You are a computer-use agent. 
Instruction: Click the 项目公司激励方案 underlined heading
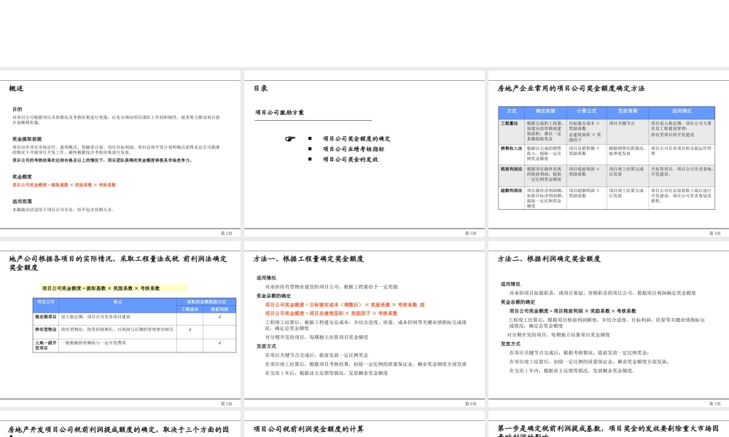pos(279,111)
